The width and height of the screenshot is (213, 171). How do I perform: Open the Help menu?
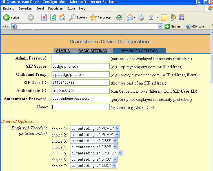[82, 8]
